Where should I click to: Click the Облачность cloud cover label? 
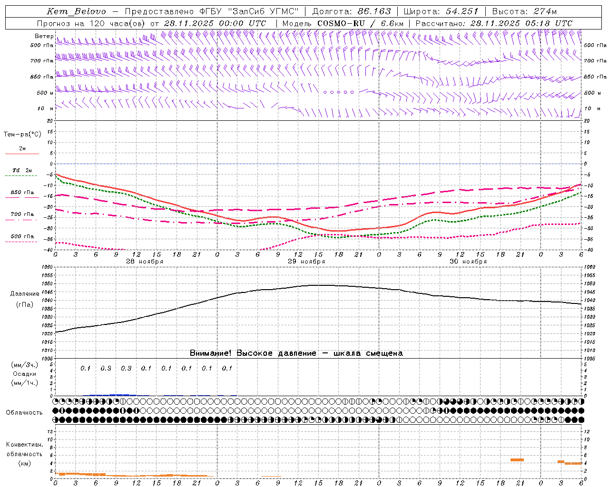[x=24, y=413]
